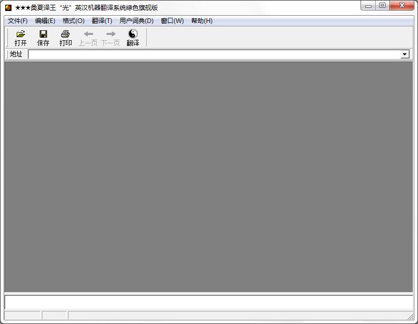This screenshot has height=324, width=418.
Task: Maximize the translator window
Action: pos(382,6)
